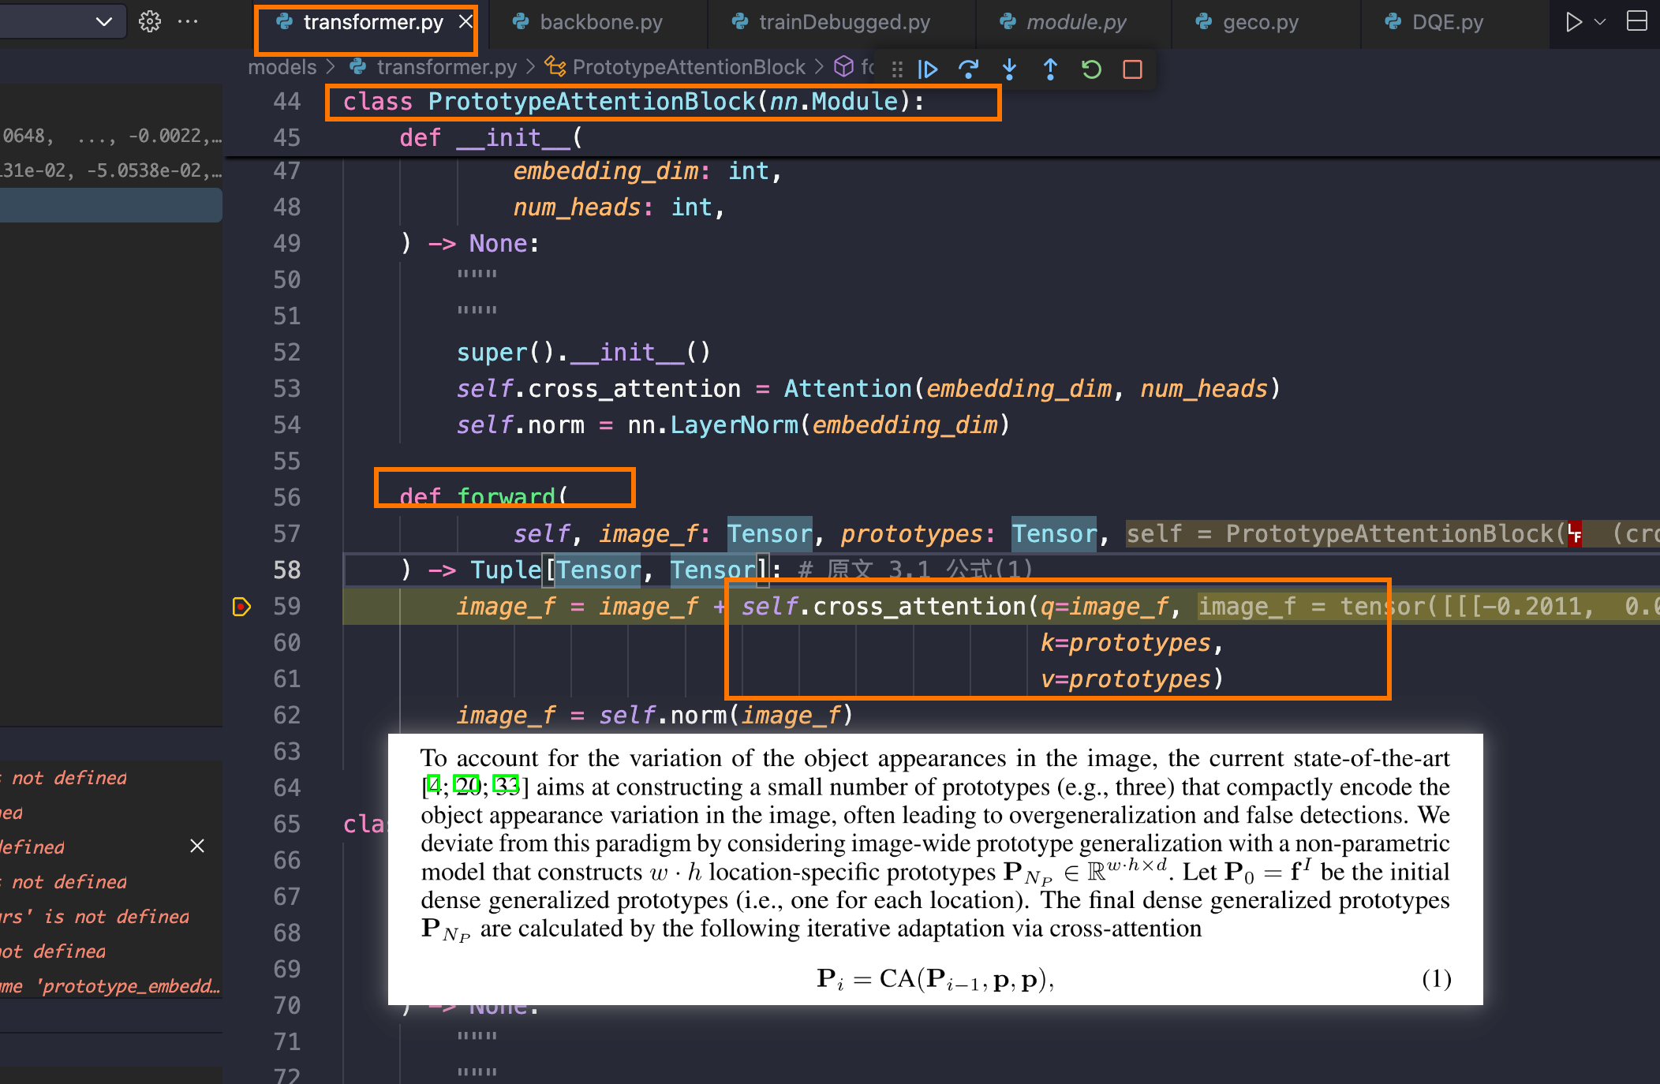Click the 'prototype_embedd…' error entry

point(110,986)
